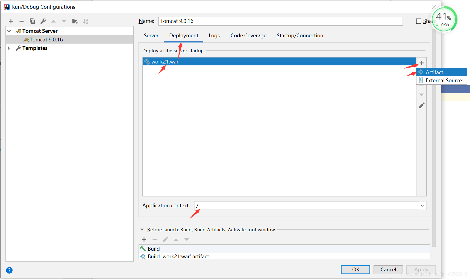Open edit defaults wrench icon

(43, 21)
